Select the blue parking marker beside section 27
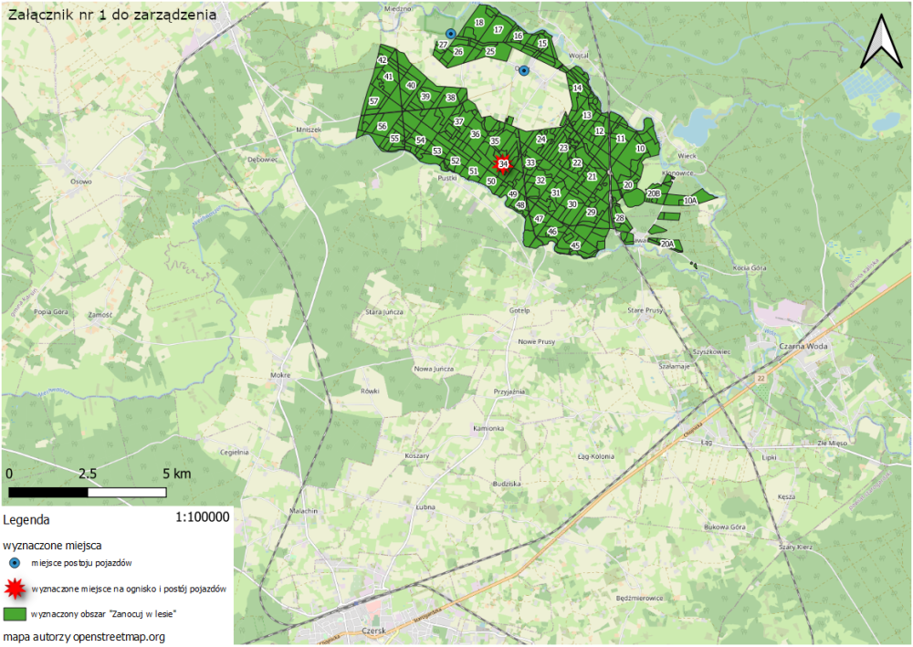 [451, 34]
